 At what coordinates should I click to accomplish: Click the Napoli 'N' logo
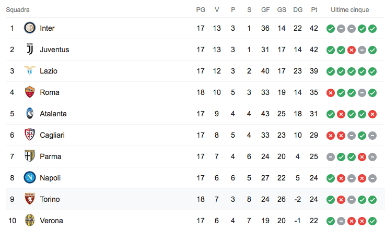(x=29, y=178)
